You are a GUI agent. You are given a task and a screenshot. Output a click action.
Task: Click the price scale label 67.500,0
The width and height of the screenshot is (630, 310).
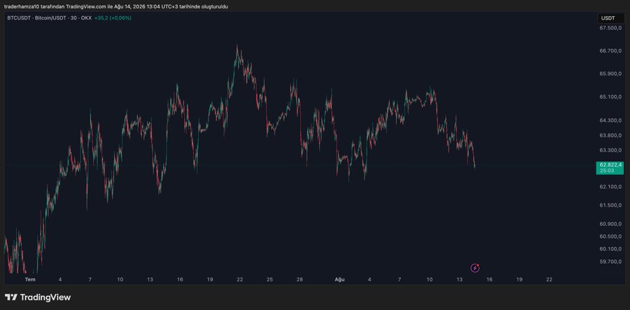click(610, 28)
